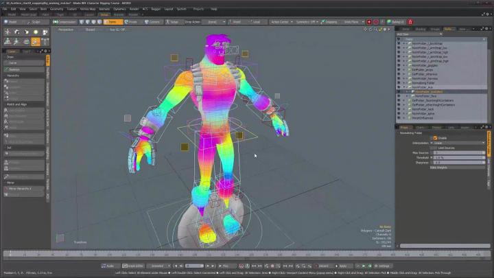Activate the Pivots mode button
494x278 pixels.
pos(132,22)
